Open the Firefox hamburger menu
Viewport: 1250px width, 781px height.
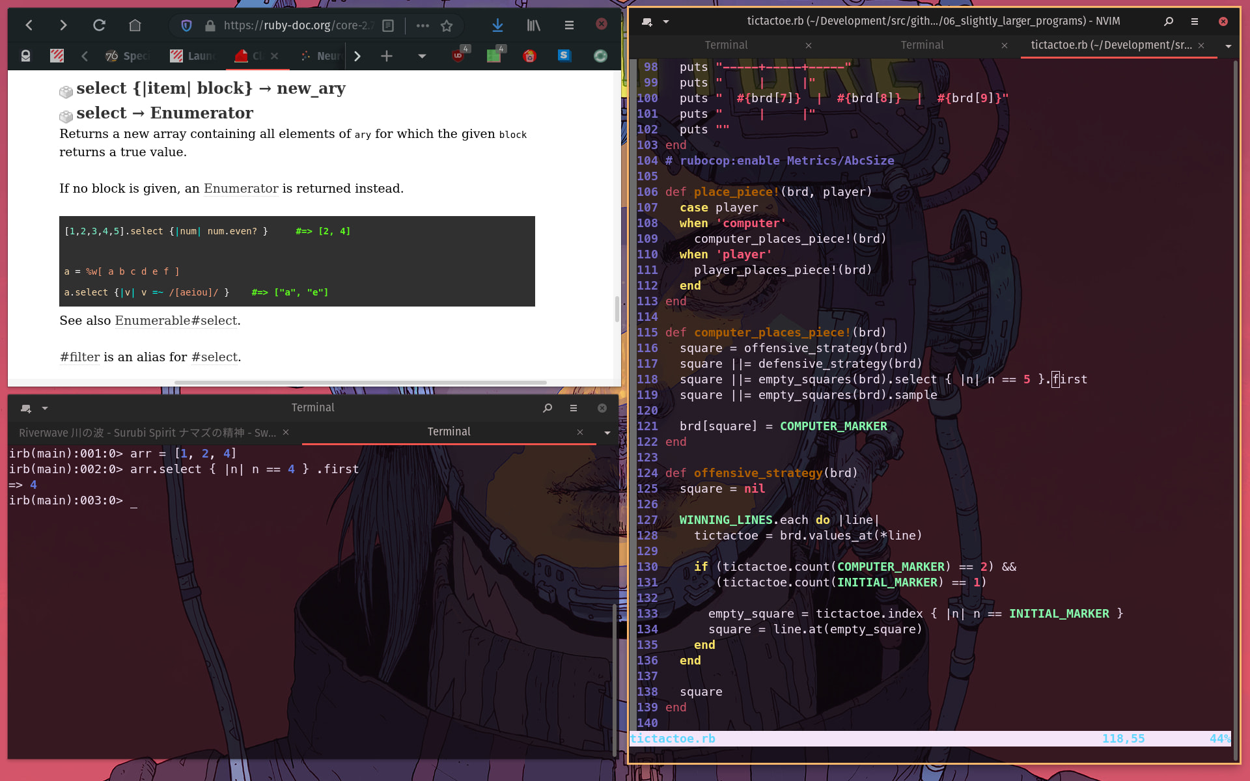(x=569, y=25)
